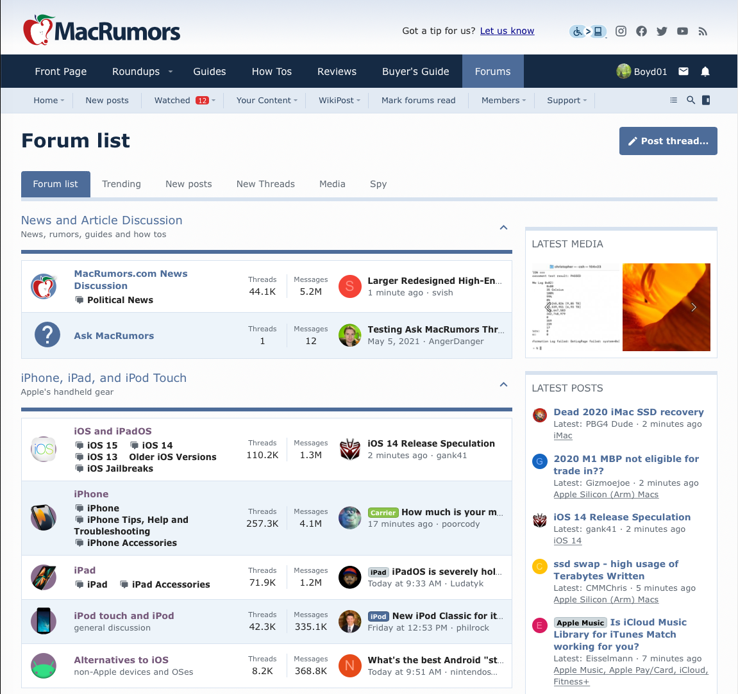
Task: Click the Alternatives to iOS Android icon
Action: [44, 665]
